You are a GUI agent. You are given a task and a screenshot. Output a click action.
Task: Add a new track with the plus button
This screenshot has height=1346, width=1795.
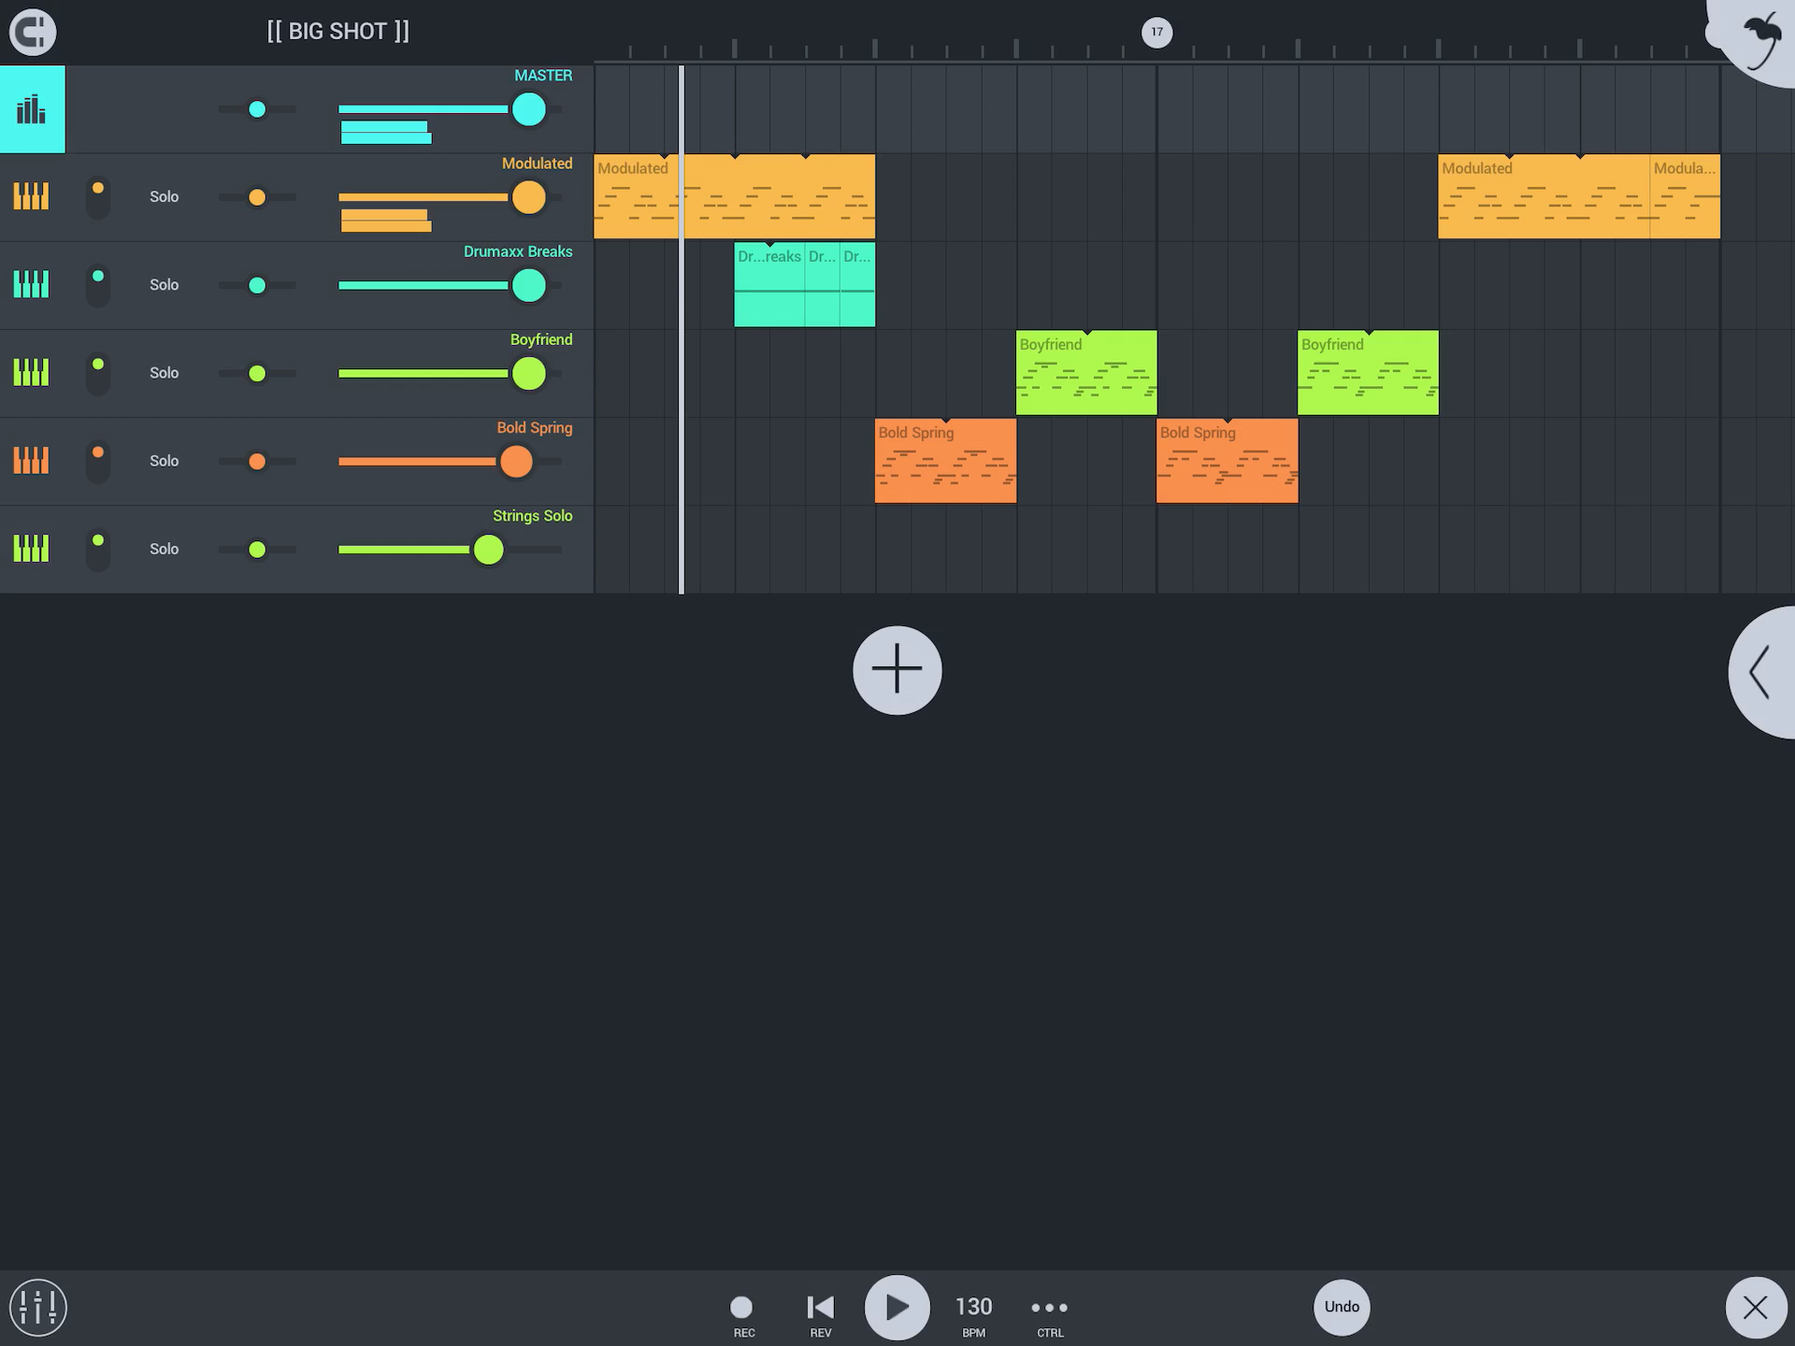tap(897, 670)
